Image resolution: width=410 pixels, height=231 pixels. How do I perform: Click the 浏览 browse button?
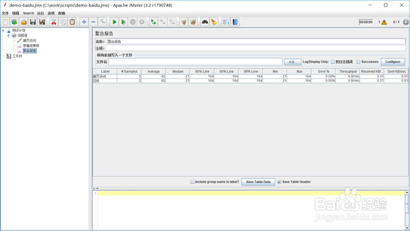pyautogui.click(x=293, y=62)
